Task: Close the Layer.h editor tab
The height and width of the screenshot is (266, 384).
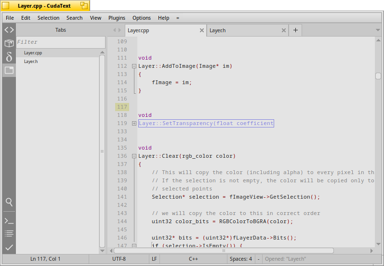Action: click(284, 30)
